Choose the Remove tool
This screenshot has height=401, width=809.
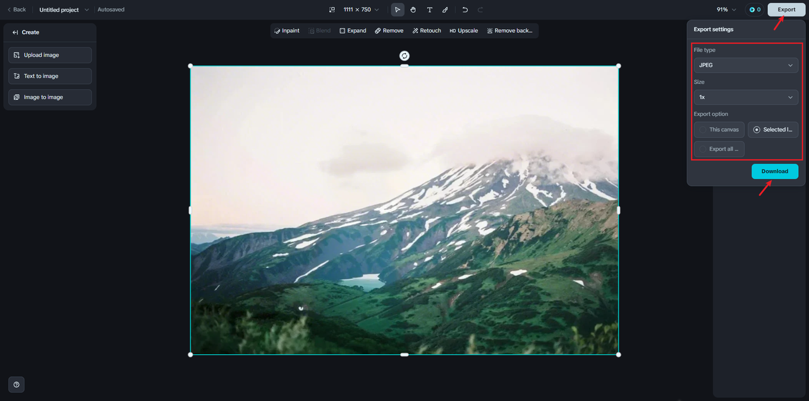pos(389,30)
